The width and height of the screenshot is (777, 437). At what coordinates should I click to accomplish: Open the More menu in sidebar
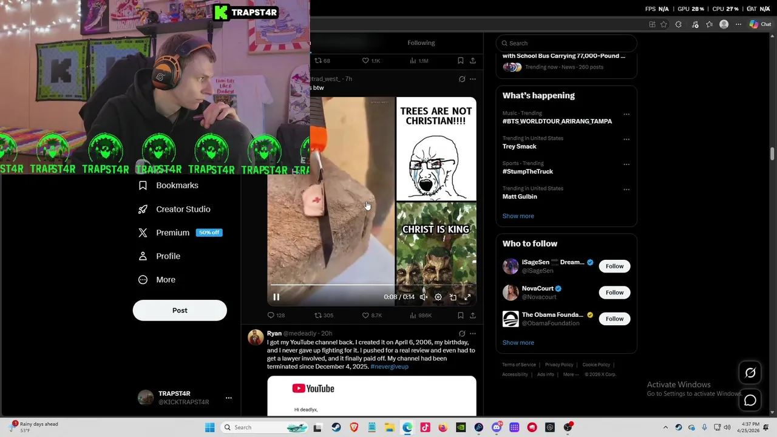[x=157, y=280]
